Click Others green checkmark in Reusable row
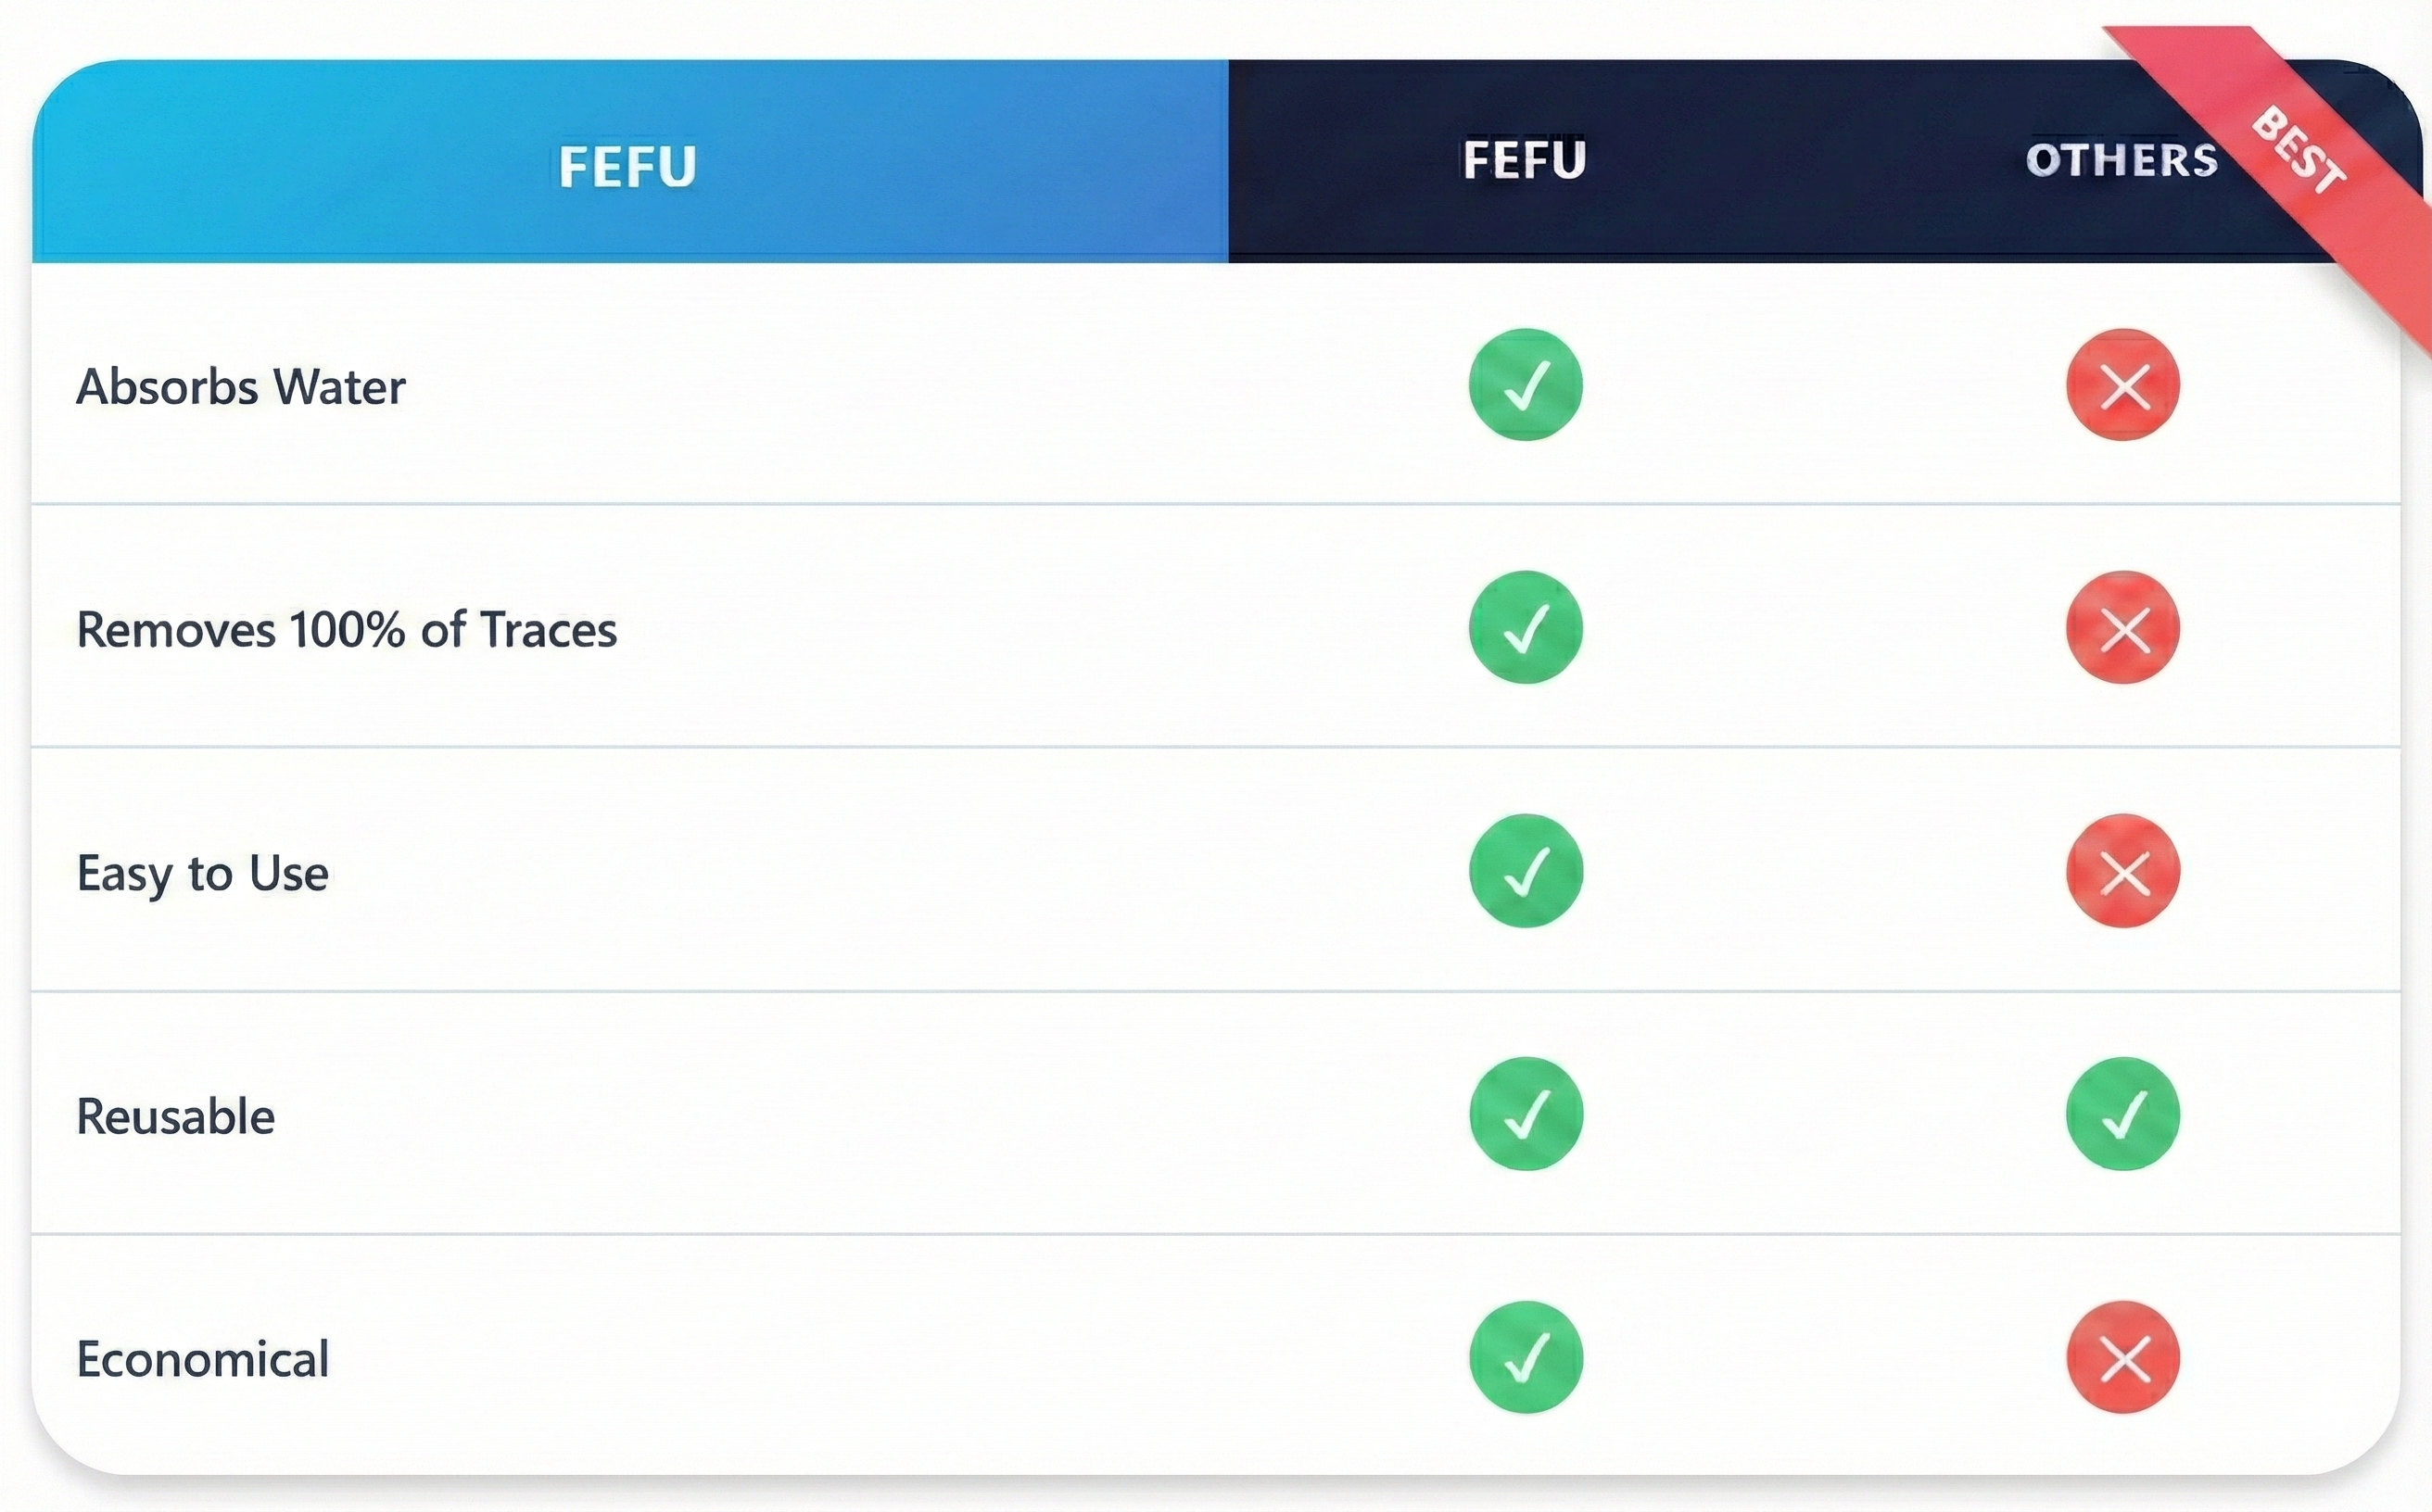 coord(2122,1114)
